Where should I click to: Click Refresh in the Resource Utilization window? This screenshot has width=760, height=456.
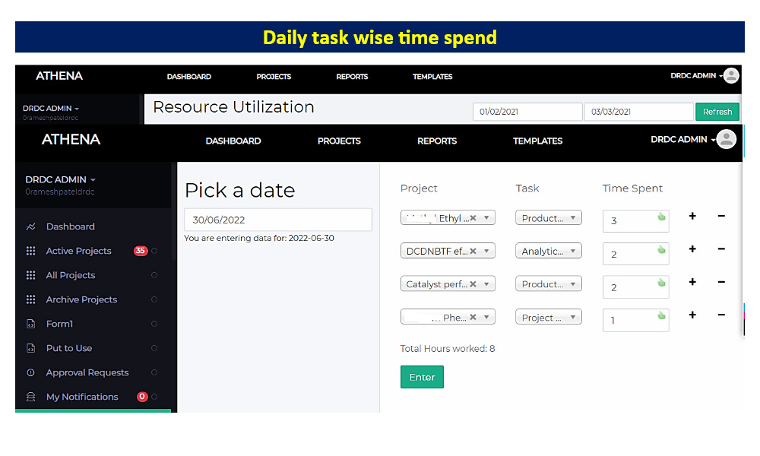point(717,112)
